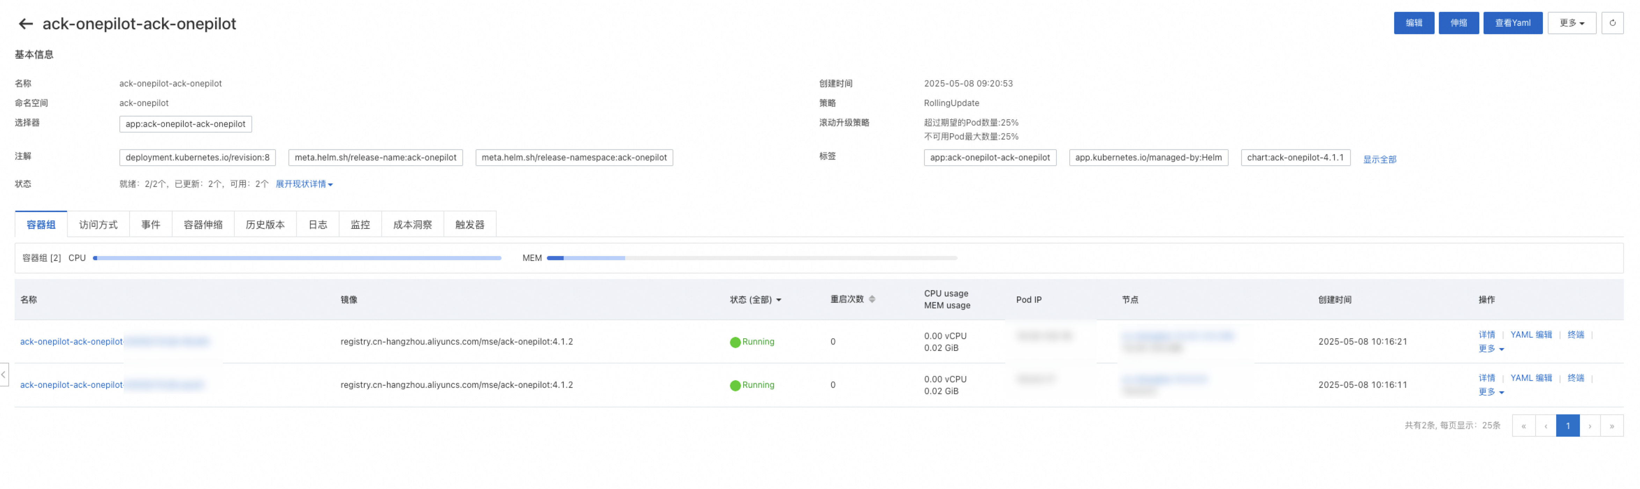Open the 状态 (全部) filter dropdown
This screenshot has width=1640, height=489.
pyautogui.click(x=756, y=299)
